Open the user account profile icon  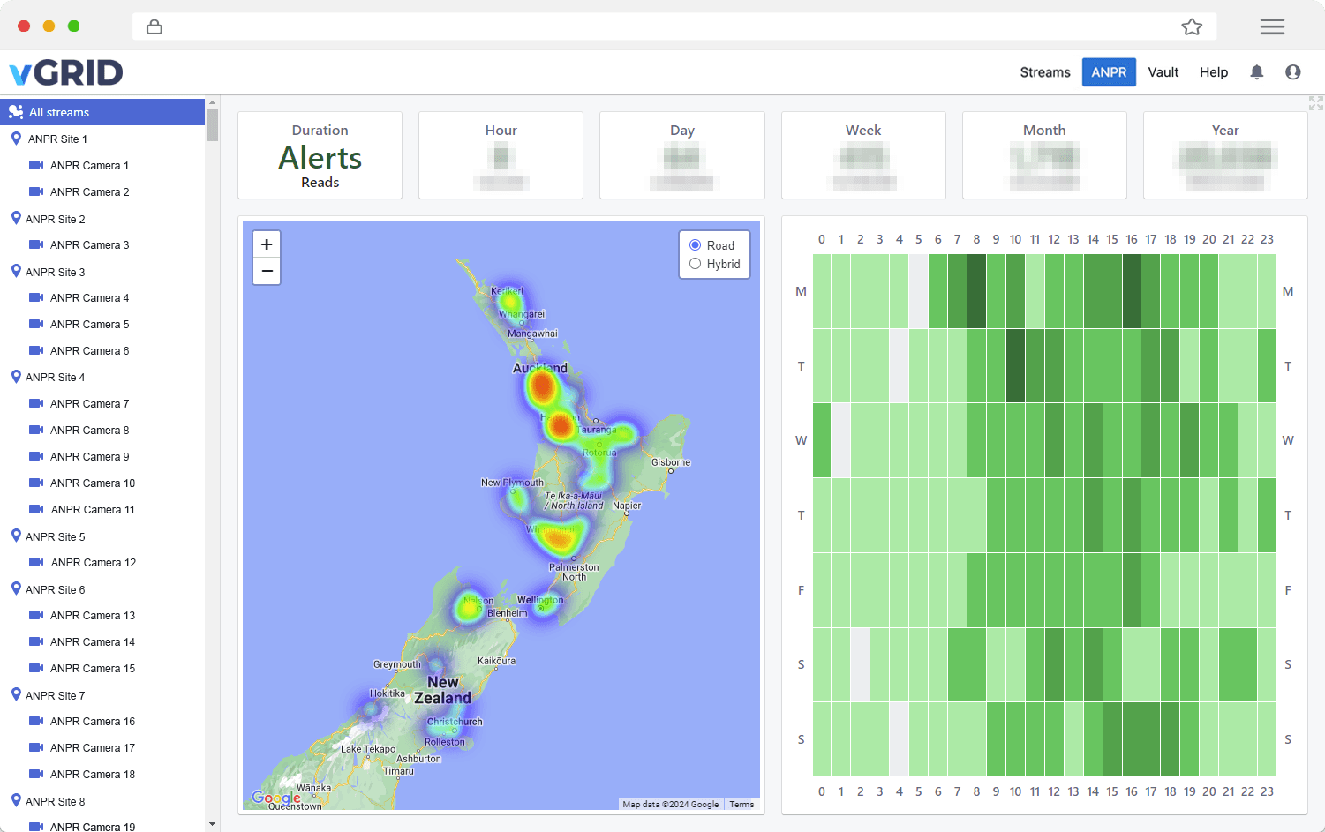click(1292, 72)
